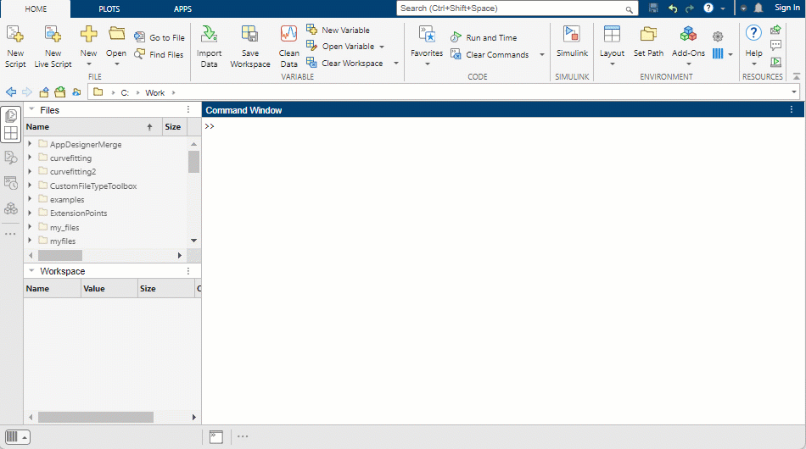Click Save Workspace icon

249,36
